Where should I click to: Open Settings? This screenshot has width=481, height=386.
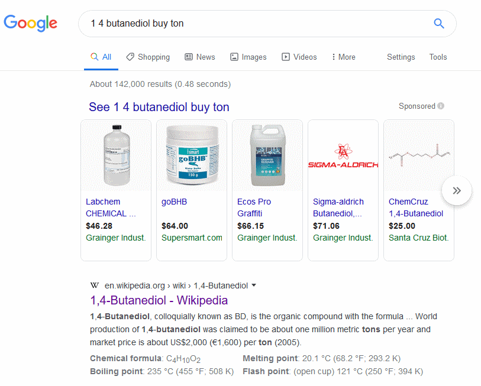pos(401,57)
